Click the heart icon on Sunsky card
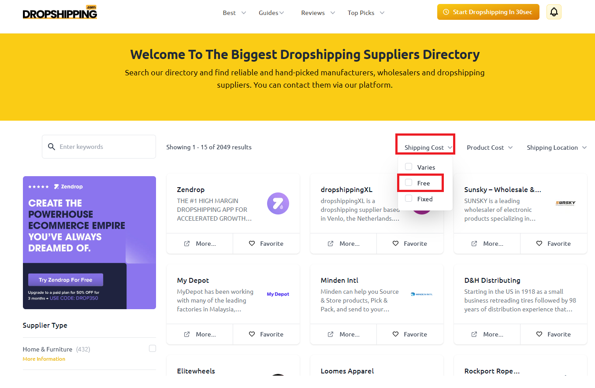 [x=539, y=244]
